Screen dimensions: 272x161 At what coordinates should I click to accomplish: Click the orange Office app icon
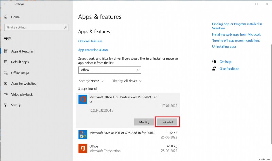click(83, 148)
